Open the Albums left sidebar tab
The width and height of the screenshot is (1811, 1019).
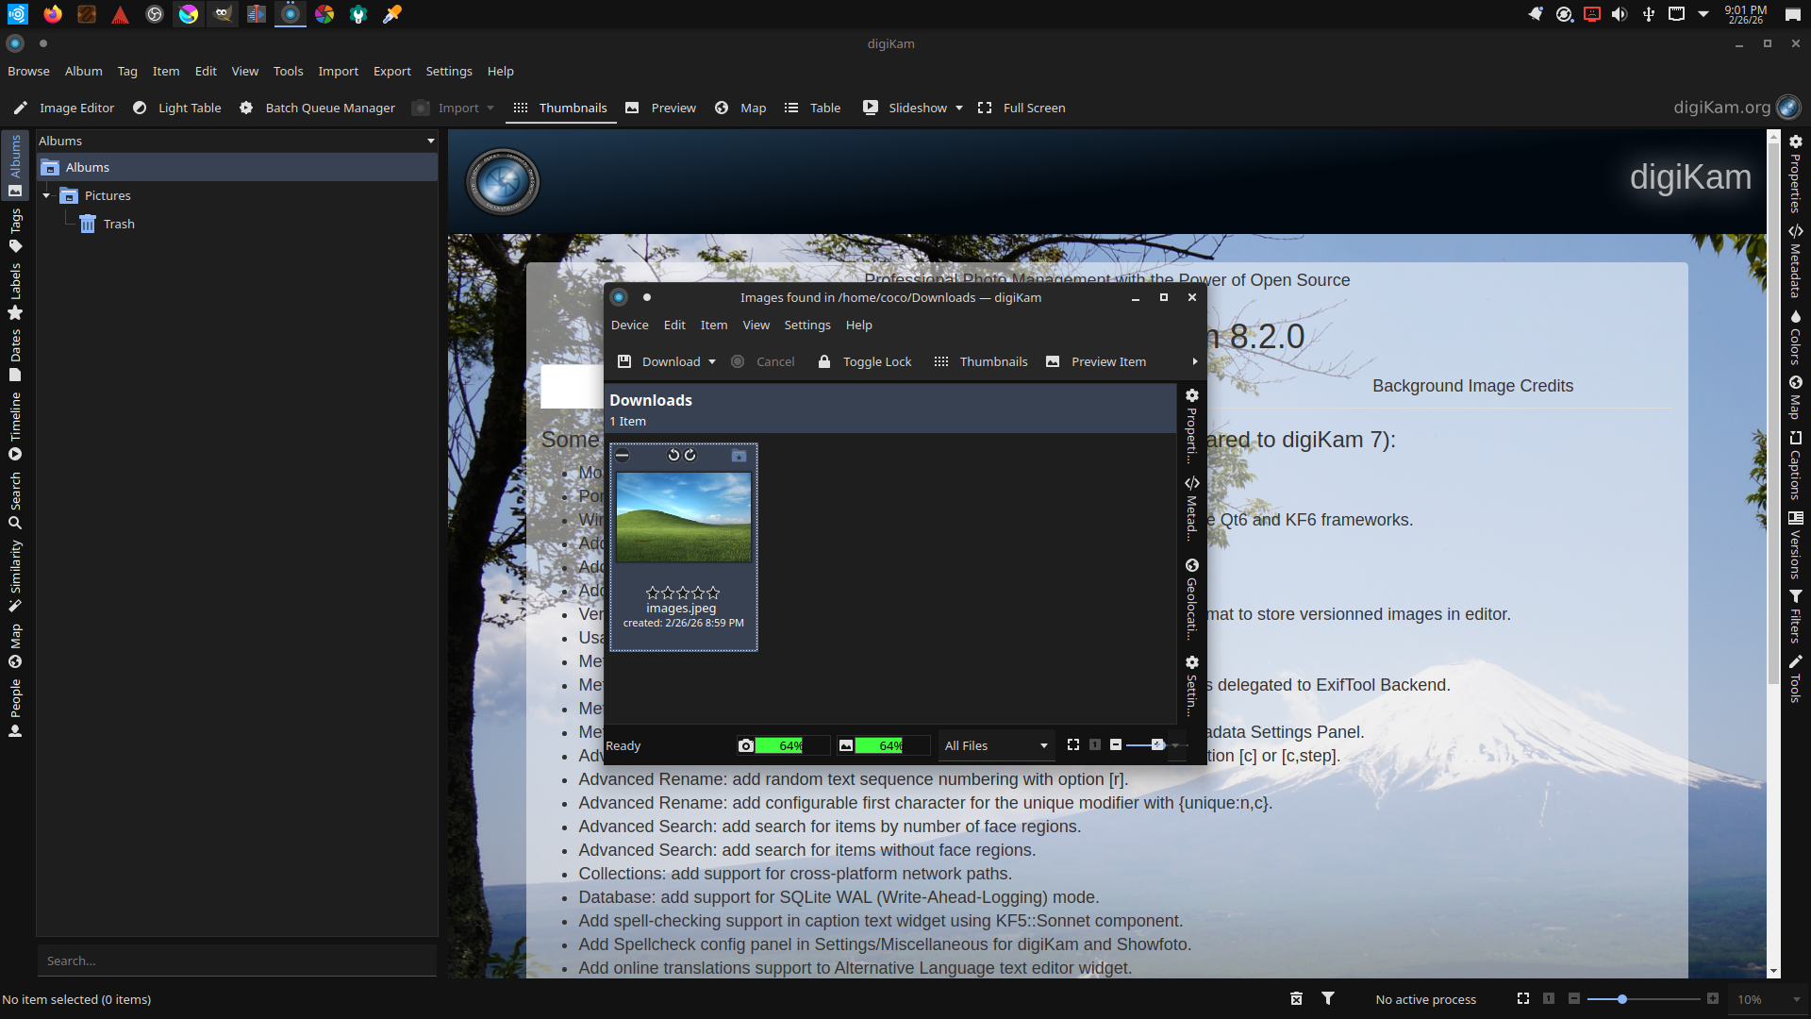click(x=15, y=165)
